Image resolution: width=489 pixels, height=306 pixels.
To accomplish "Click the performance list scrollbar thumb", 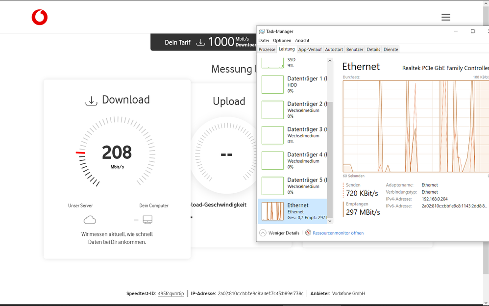I will pyautogui.click(x=330, y=159).
